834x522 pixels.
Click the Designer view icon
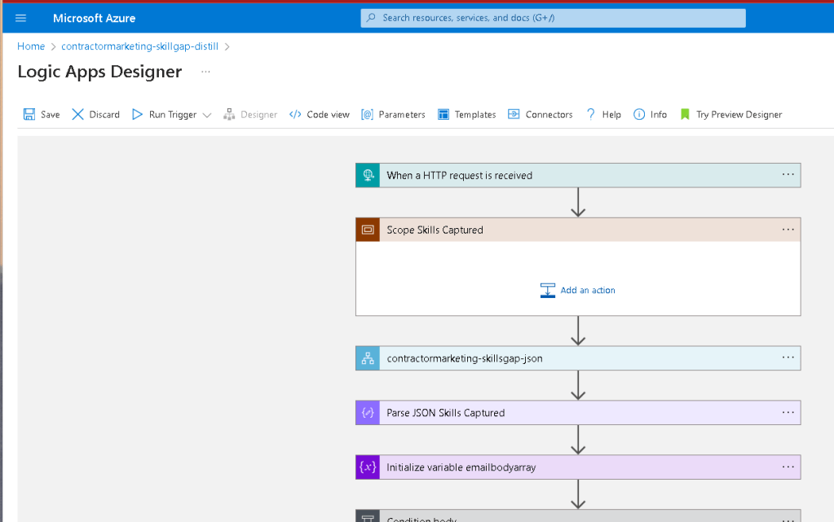tap(229, 114)
